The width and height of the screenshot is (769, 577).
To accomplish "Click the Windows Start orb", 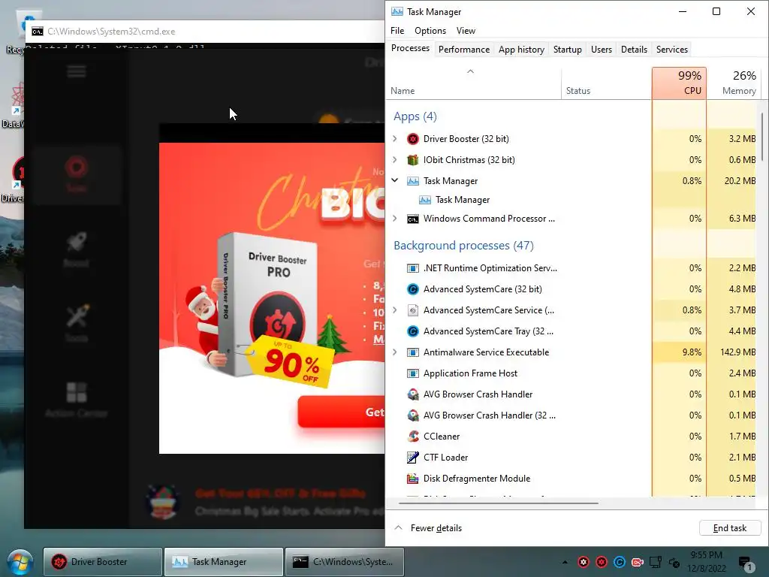I will 20,562.
